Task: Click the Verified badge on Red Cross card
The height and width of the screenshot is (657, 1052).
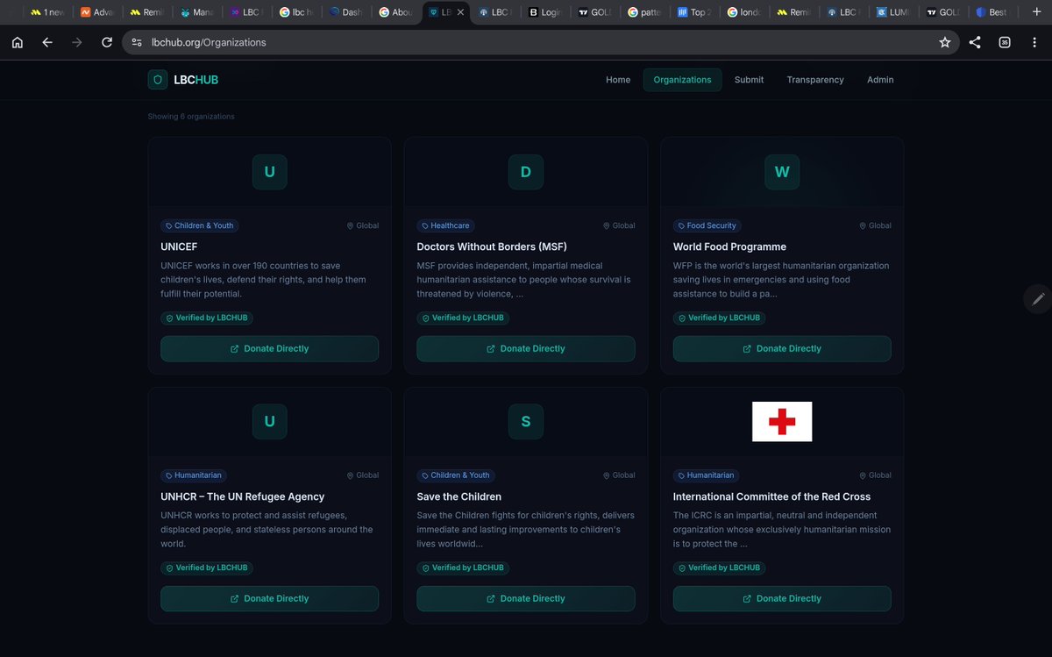Action: tap(721, 568)
